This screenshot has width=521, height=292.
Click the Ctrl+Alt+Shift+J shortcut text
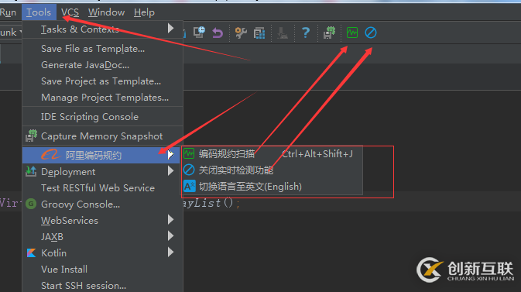317,153
